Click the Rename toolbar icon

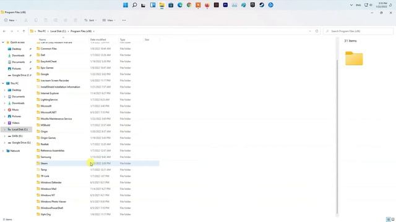56,20
